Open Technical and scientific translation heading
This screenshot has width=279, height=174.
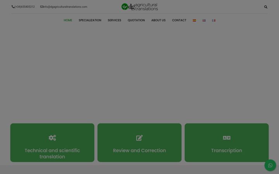pyautogui.click(x=52, y=154)
